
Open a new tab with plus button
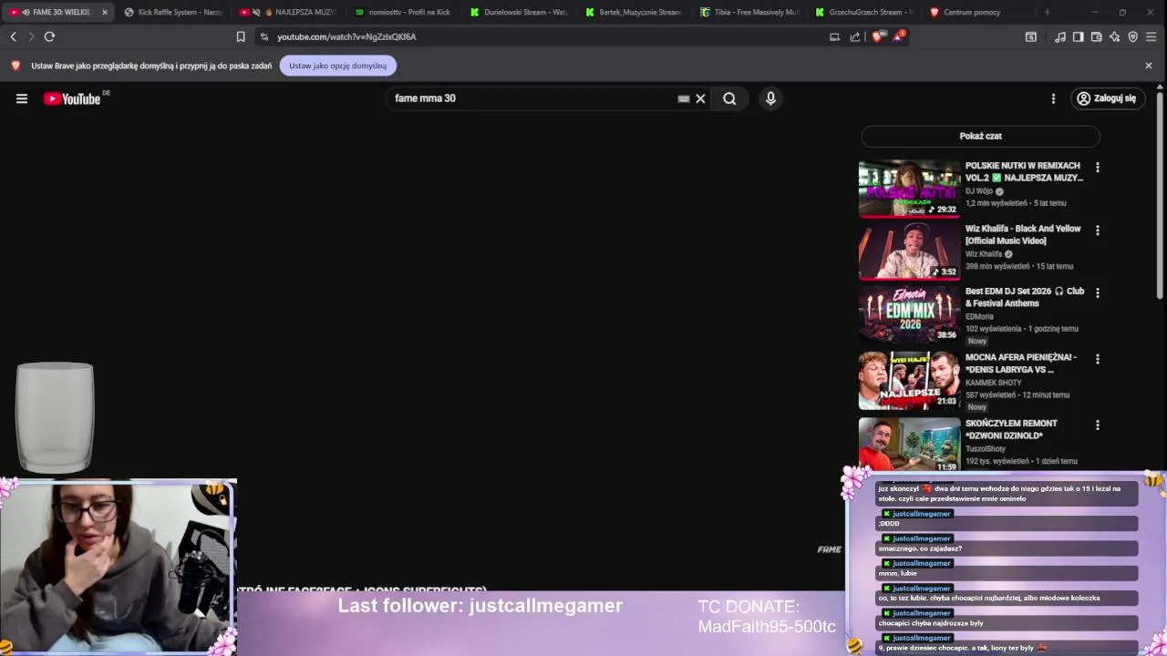[1047, 12]
